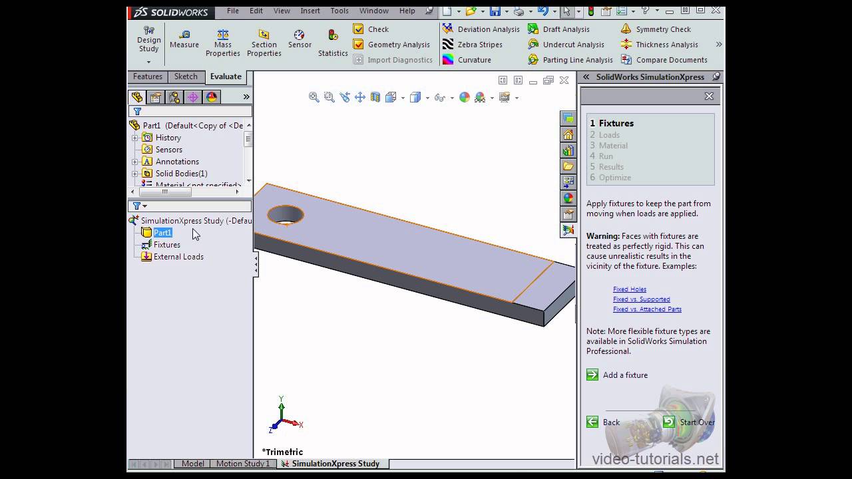Image resolution: width=852 pixels, height=479 pixels.
Task: Run Undercut Analysis
Action: [566, 45]
